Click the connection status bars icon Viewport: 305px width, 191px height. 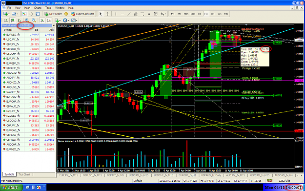[269, 181]
